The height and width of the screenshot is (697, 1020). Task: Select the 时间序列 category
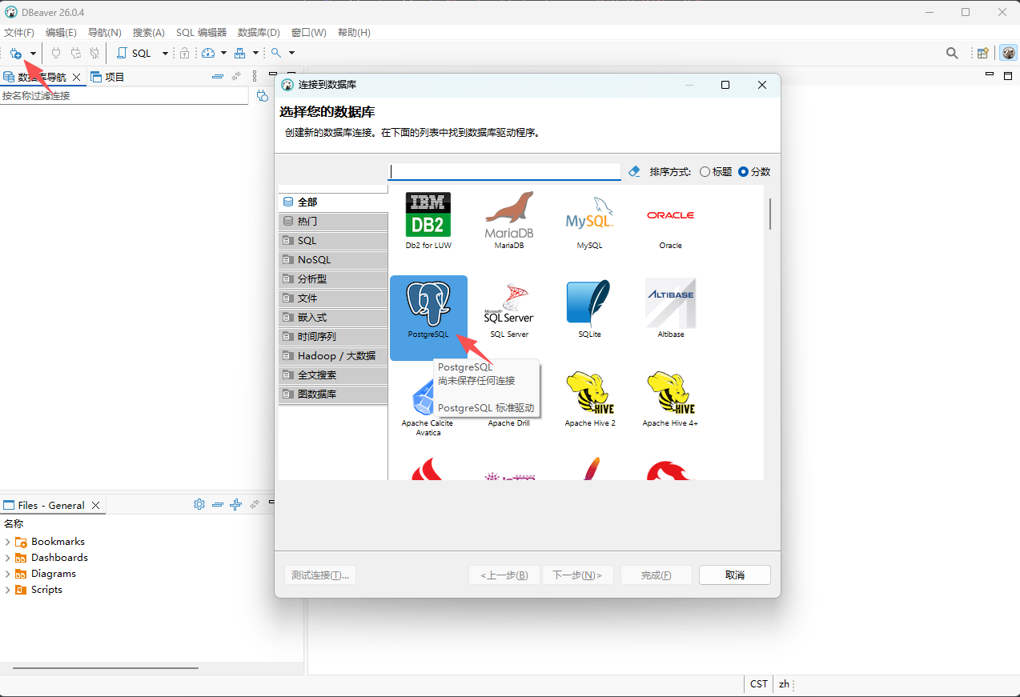click(x=333, y=336)
